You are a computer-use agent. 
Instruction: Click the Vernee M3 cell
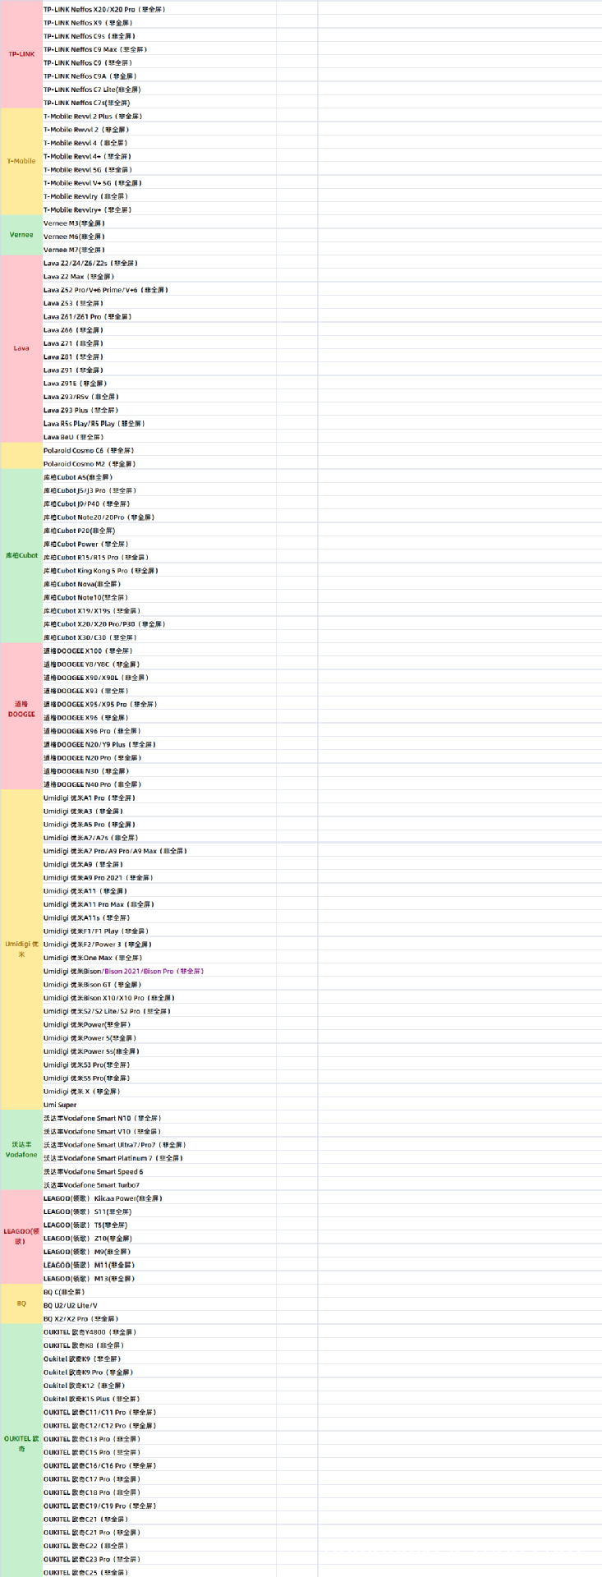point(159,223)
